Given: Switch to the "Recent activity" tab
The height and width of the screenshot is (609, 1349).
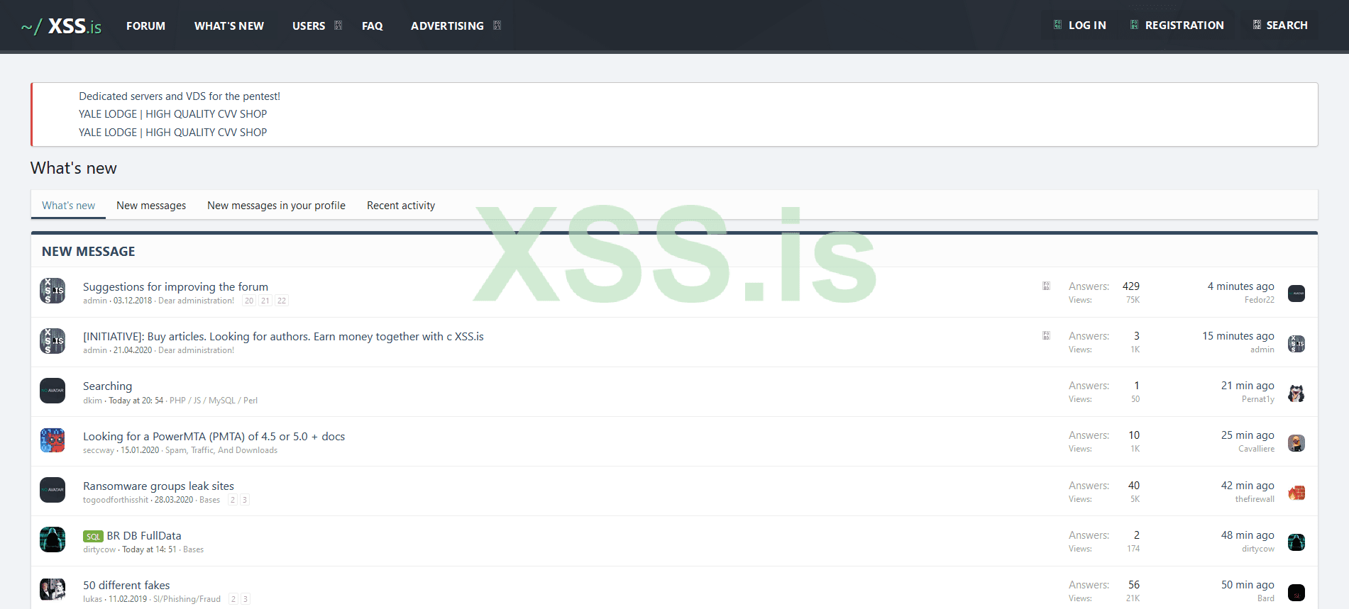Looking at the screenshot, I should tap(401, 205).
